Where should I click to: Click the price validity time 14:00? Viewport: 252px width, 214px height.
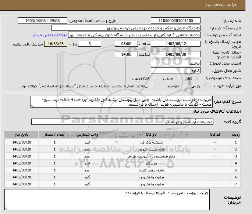pyautogui.click(x=126, y=54)
